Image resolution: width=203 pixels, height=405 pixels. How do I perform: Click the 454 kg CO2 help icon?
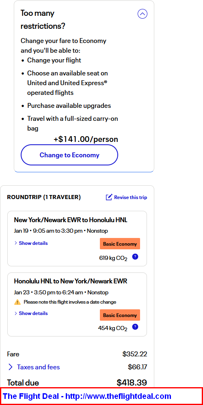point(135,327)
